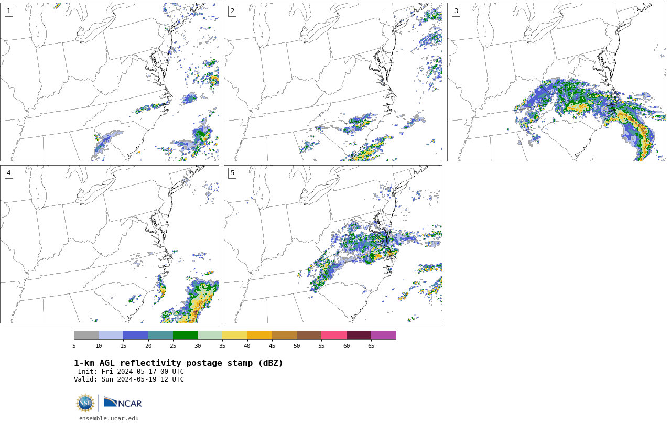This screenshot has width=671, height=424.
Task: Click the colorbar tick label 65
Action: (371, 346)
